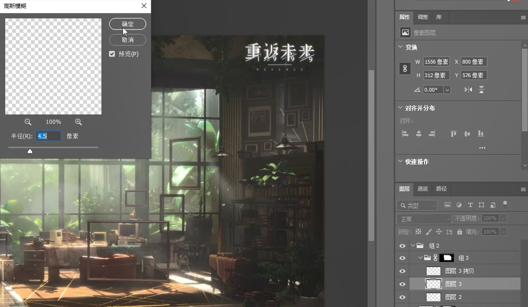
Task: Filter layers by pixel layers
Action: [448, 205]
